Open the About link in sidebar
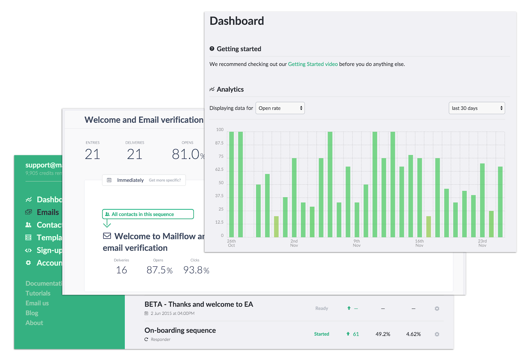 34,323
